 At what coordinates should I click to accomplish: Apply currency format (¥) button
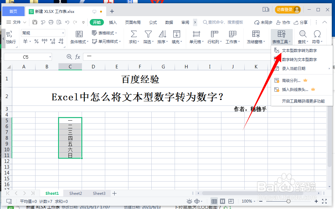click(25, 41)
